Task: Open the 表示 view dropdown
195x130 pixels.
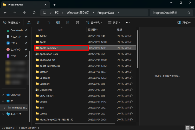Action: click(114, 23)
